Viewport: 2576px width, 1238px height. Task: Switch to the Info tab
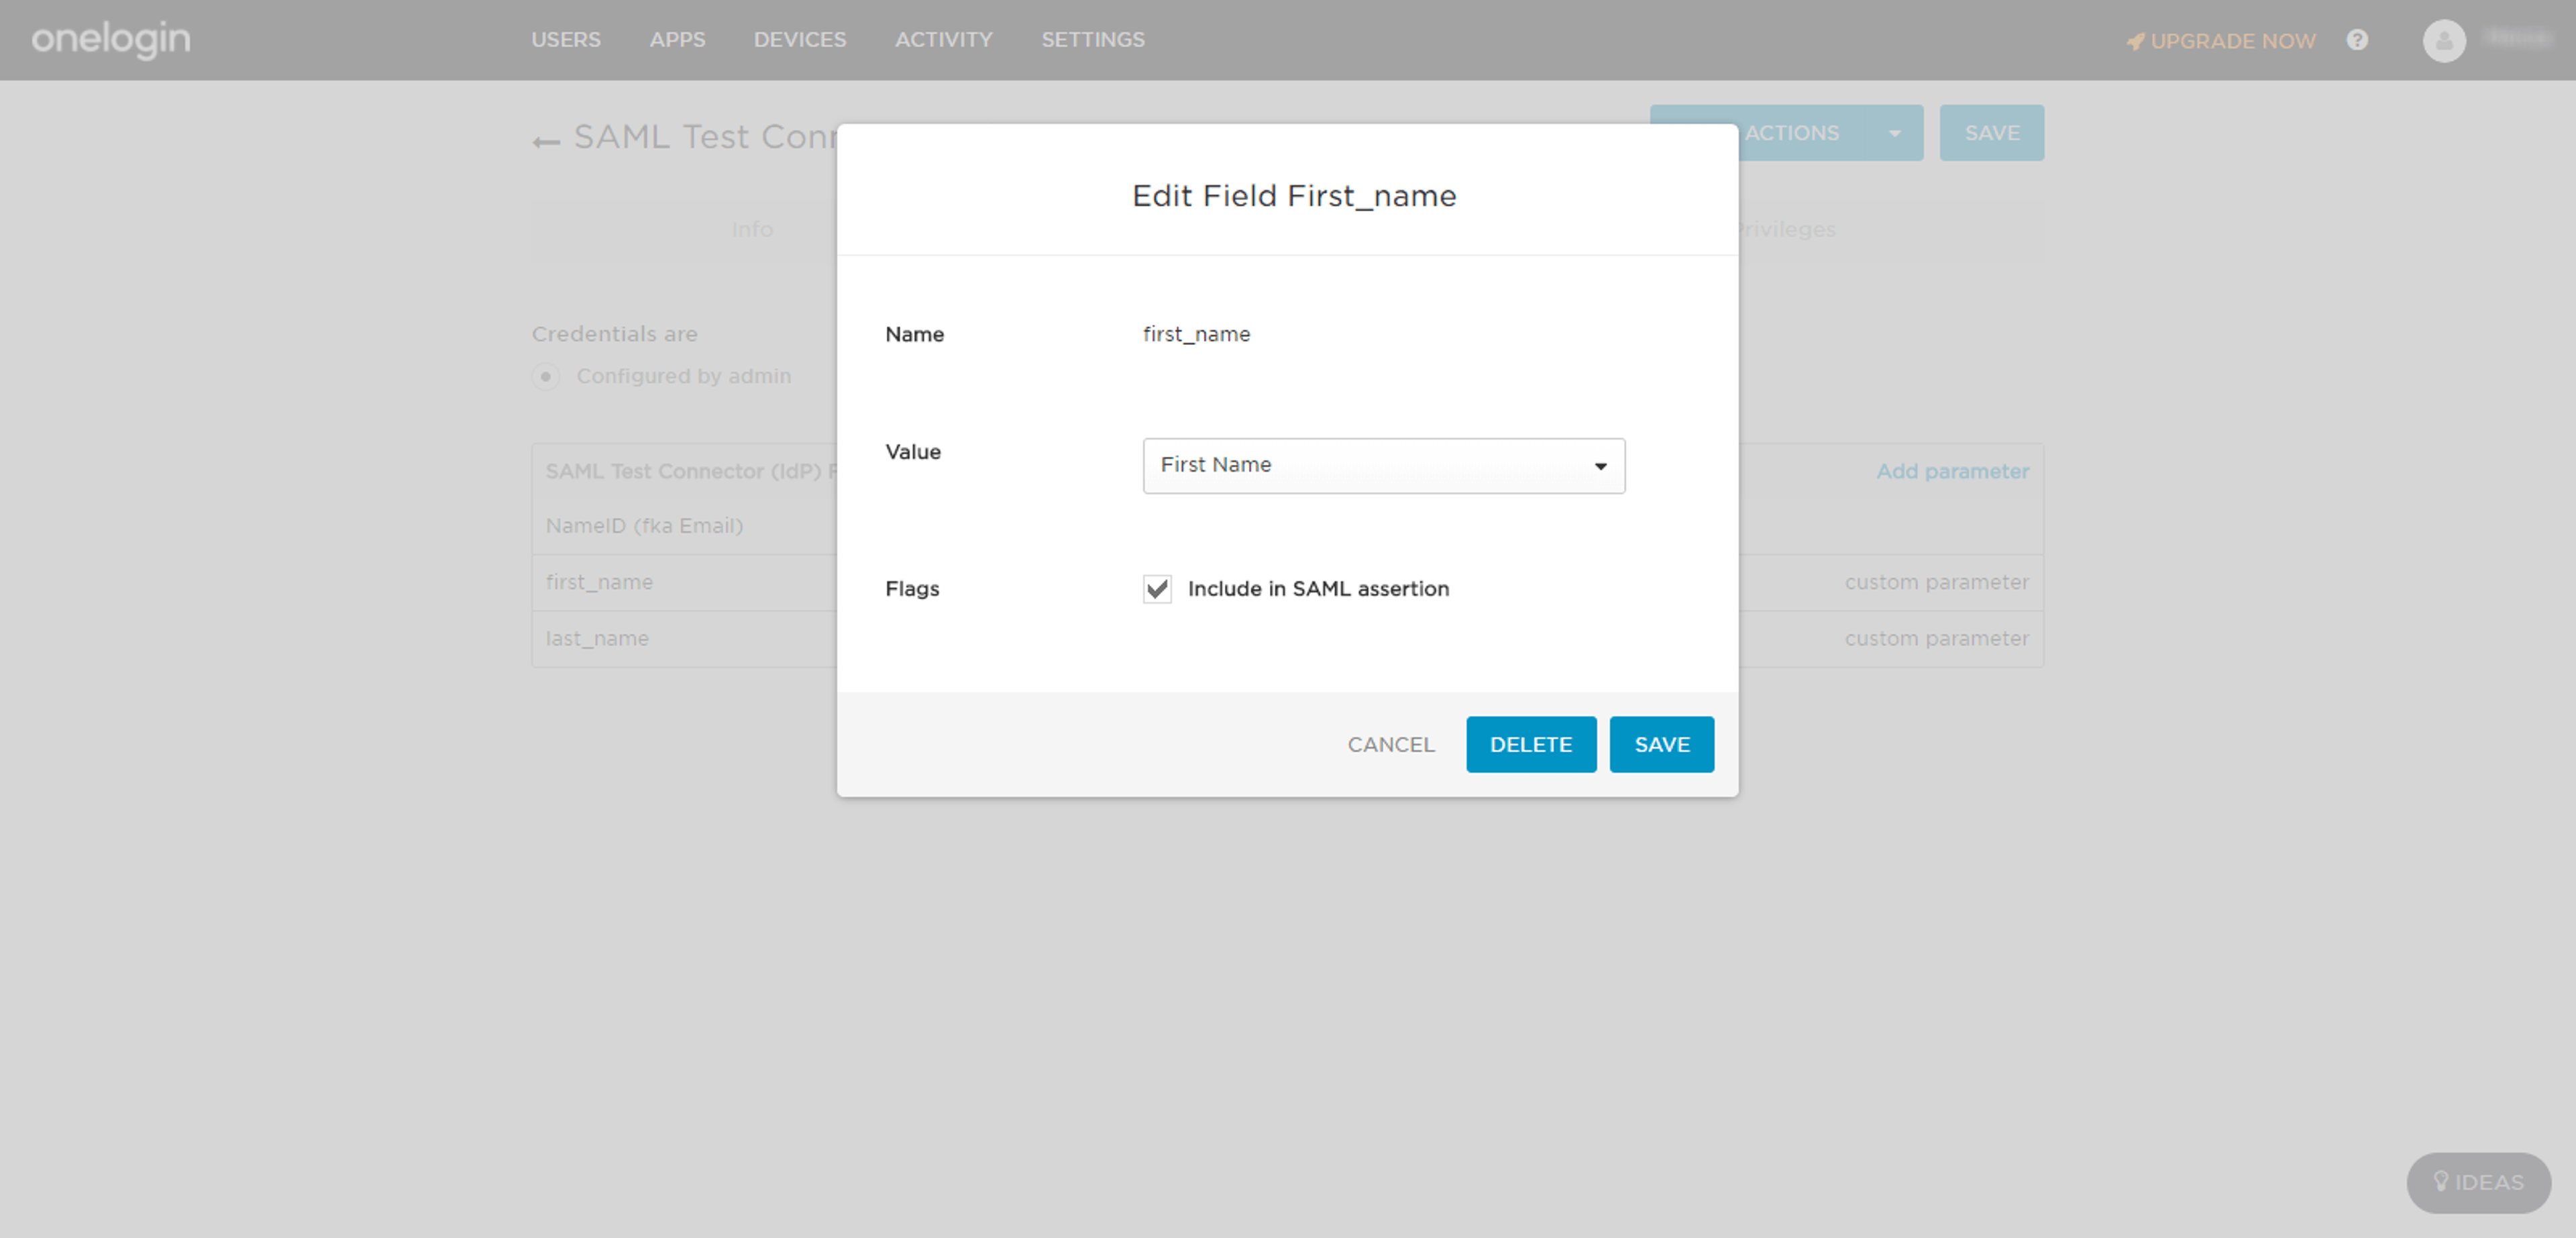pos(752,229)
